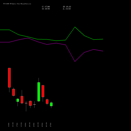Click the low value 'L: 11.85'
This screenshot has height=131, width=131.
coord(67,9)
